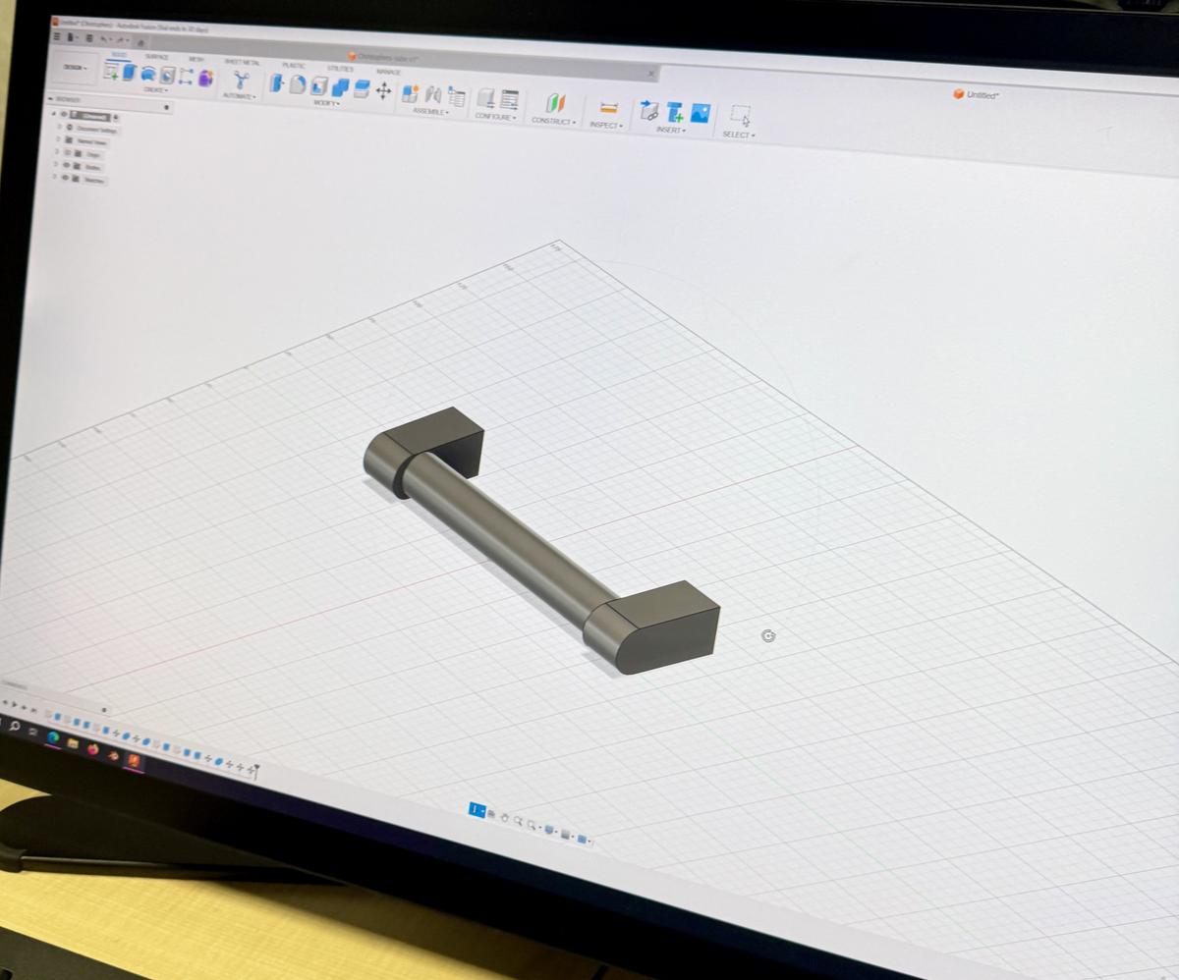Open the Modify dropdown menu
Image resolution: width=1179 pixels, height=980 pixels.
coord(327,103)
